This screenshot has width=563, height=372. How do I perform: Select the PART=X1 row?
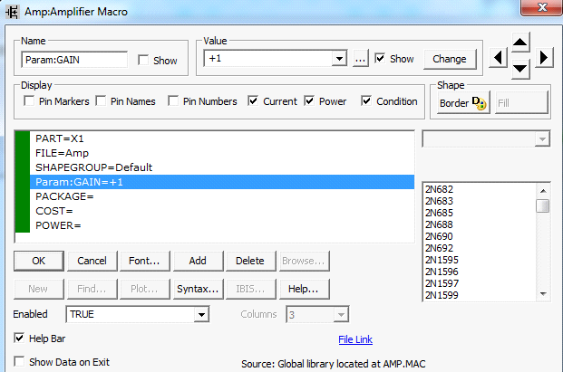coord(222,138)
